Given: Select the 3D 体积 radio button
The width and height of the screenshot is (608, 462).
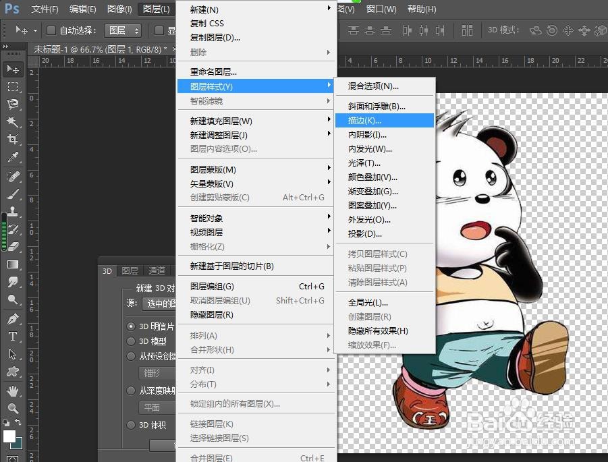Looking at the screenshot, I should coord(131,425).
